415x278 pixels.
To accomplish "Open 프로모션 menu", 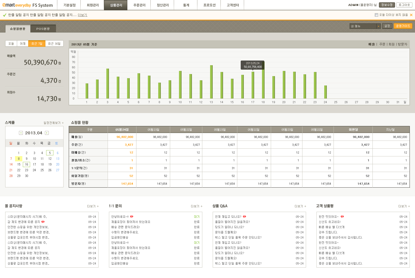I will [x=209, y=5].
